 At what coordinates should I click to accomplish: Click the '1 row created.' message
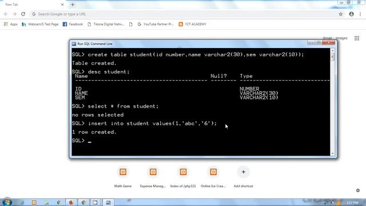pos(94,132)
